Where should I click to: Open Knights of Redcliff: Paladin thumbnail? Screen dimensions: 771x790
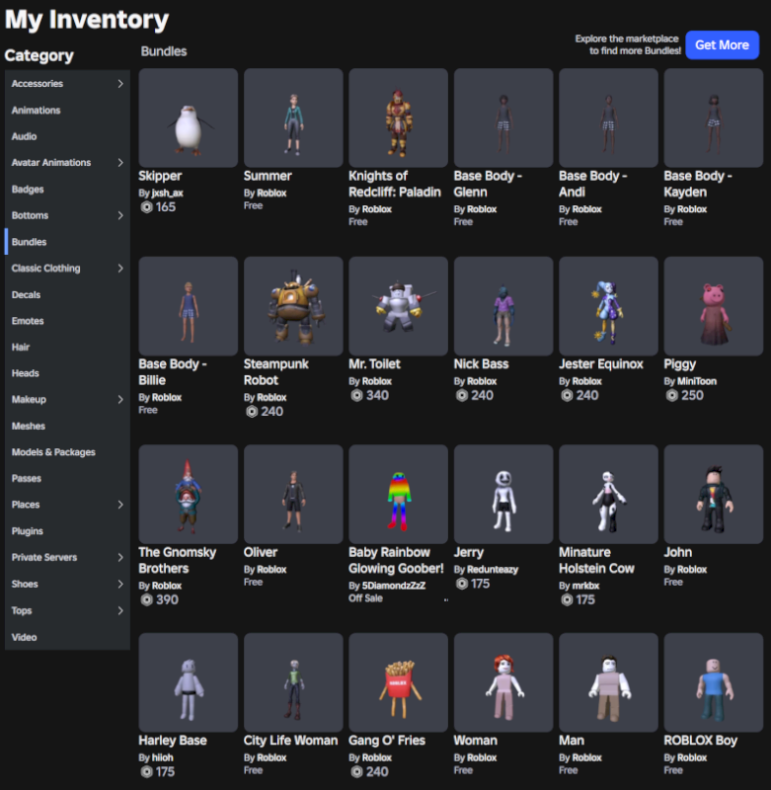399,118
